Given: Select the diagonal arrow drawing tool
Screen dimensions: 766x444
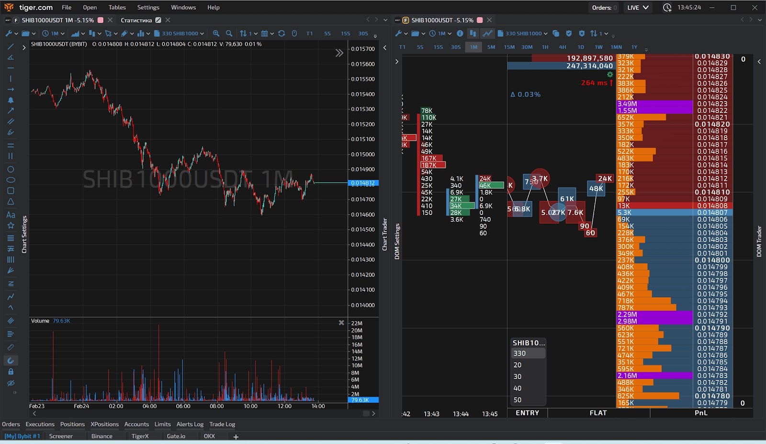Looking at the screenshot, I should point(11,111).
